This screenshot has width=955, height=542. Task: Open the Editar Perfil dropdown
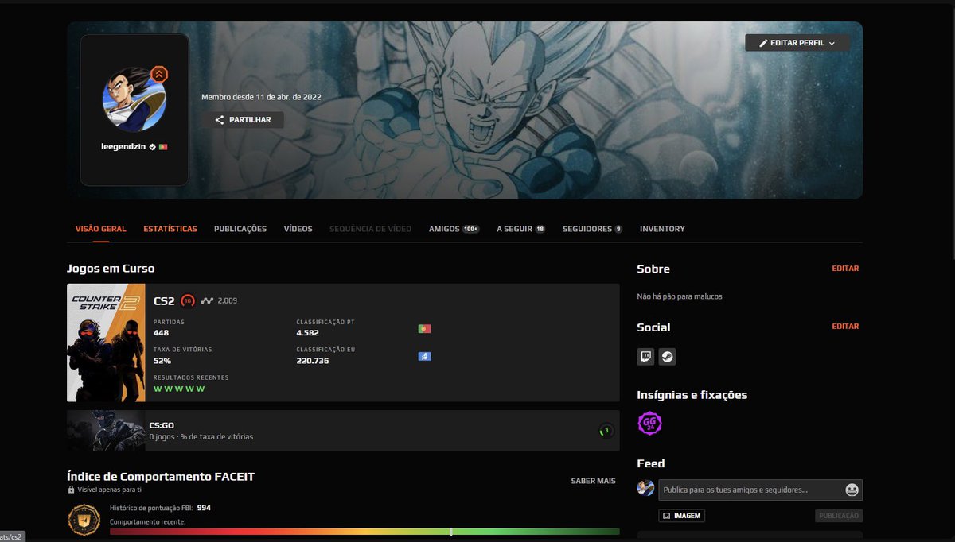click(x=797, y=43)
